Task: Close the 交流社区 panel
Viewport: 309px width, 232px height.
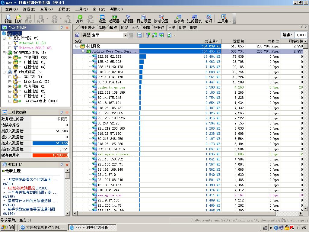Action: (x=67, y=165)
